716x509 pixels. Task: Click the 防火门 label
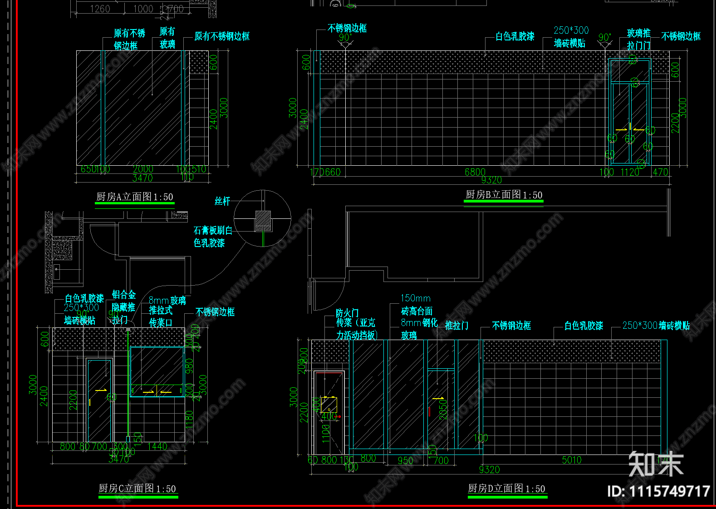click(x=347, y=313)
